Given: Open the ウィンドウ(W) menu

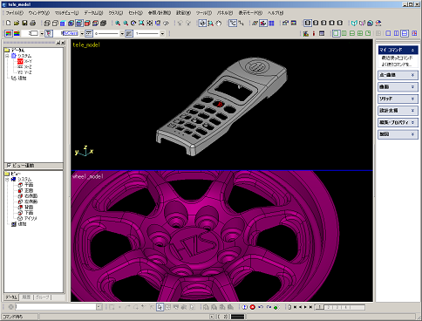Looking at the screenshot, I should [39, 13].
